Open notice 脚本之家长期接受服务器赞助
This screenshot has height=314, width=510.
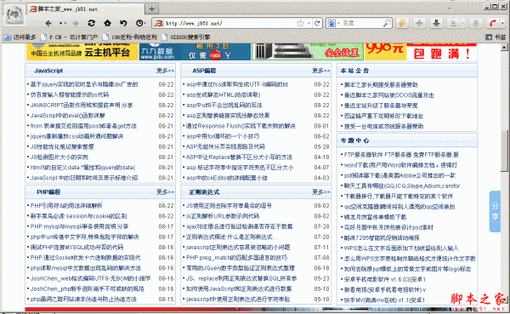tap(381, 85)
